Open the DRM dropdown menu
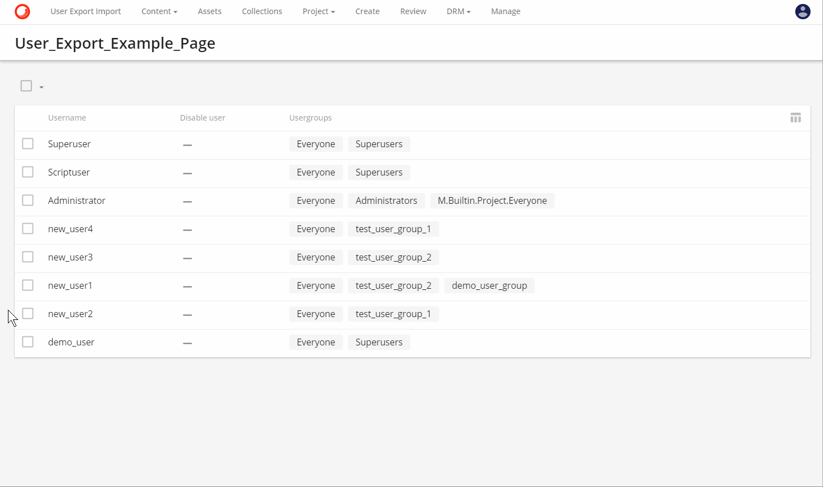 tap(458, 11)
